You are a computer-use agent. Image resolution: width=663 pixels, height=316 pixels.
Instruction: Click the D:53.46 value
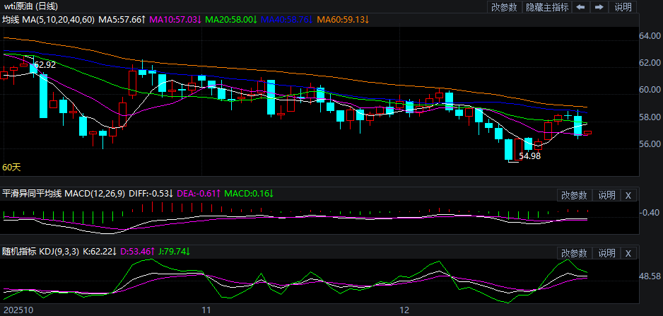click(139, 252)
